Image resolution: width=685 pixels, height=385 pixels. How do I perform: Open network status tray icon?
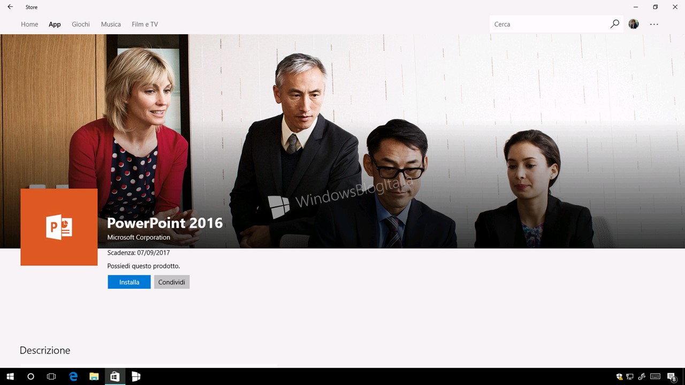point(630,376)
